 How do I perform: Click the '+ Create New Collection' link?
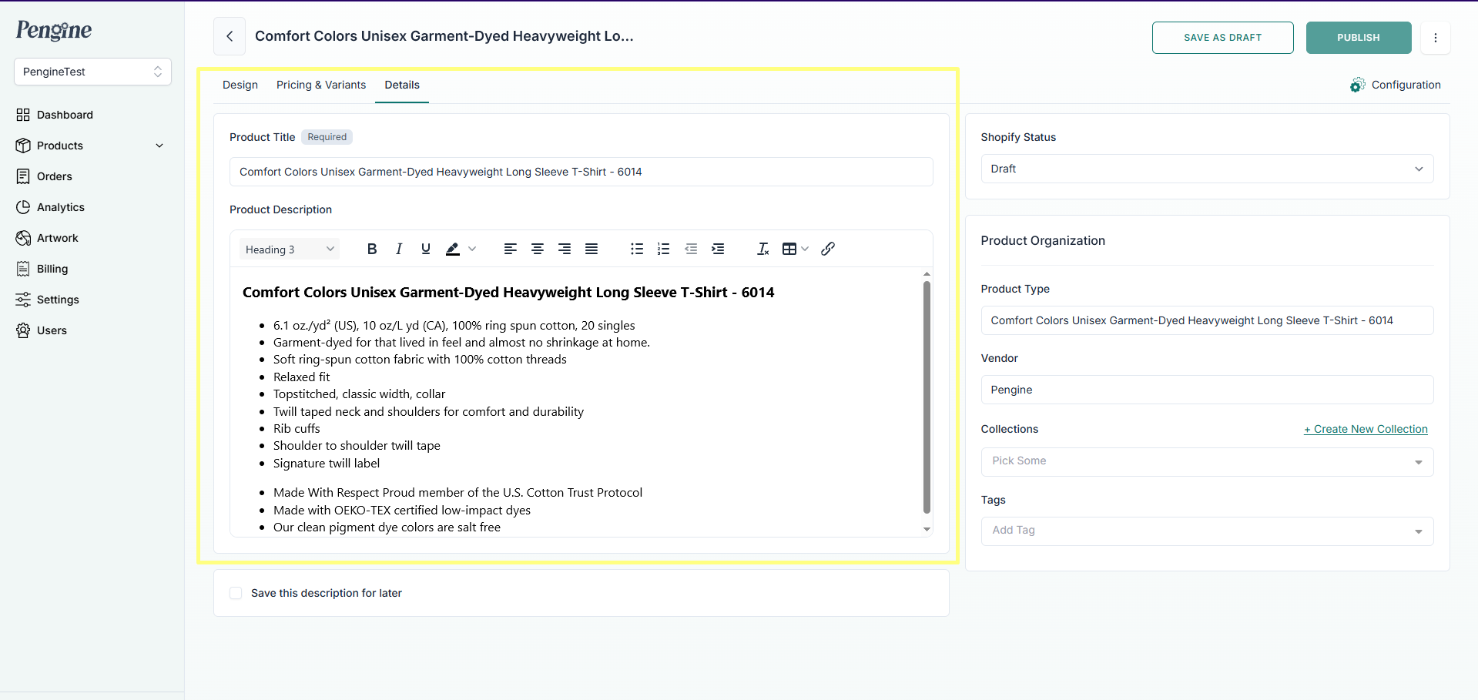pos(1366,429)
